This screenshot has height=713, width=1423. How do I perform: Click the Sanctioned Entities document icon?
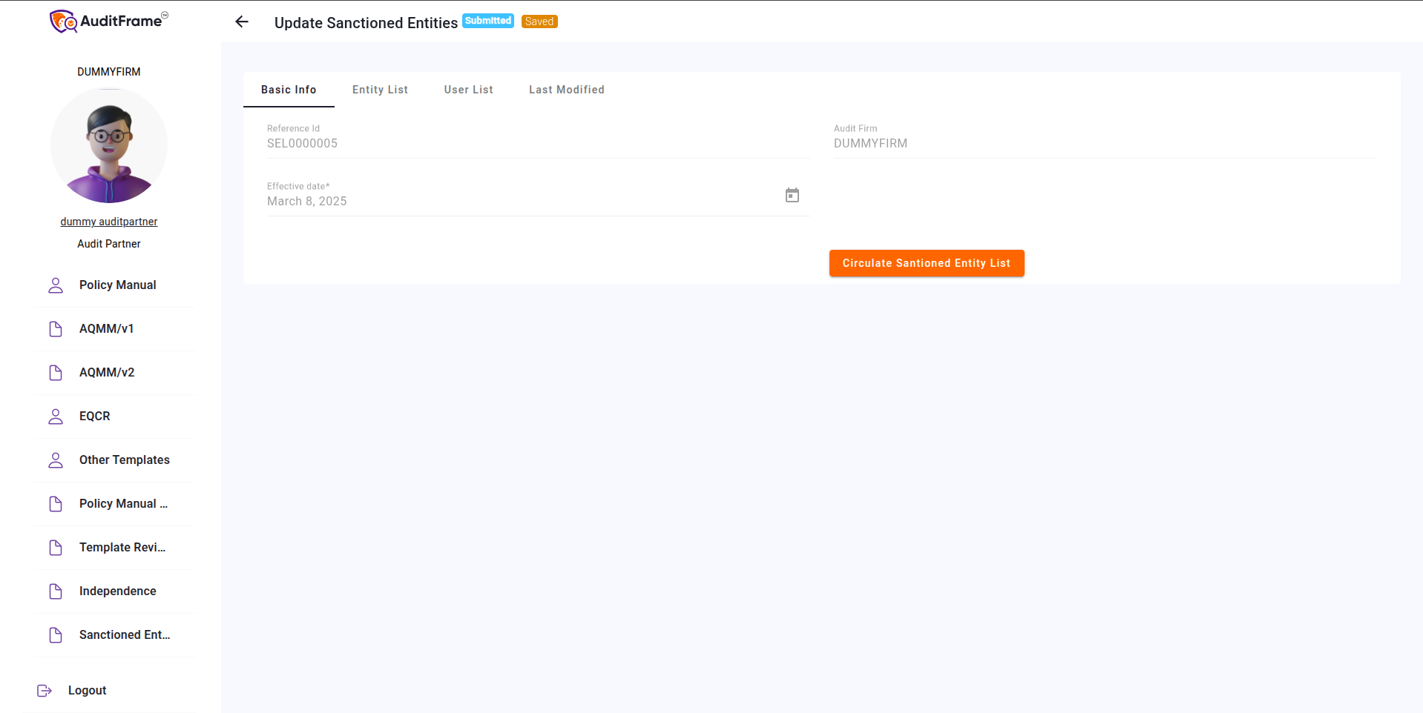pyautogui.click(x=56, y=635)
